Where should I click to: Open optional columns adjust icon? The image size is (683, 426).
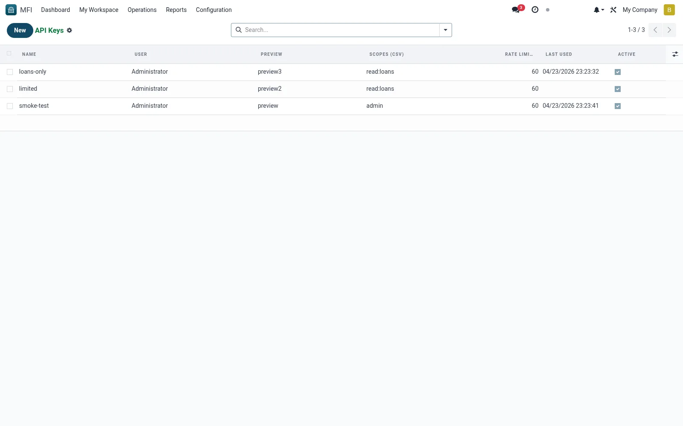point(675,54)
